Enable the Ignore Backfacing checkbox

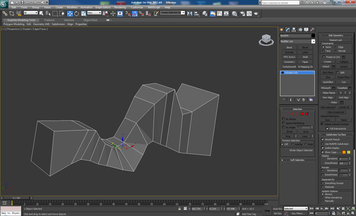283,123
